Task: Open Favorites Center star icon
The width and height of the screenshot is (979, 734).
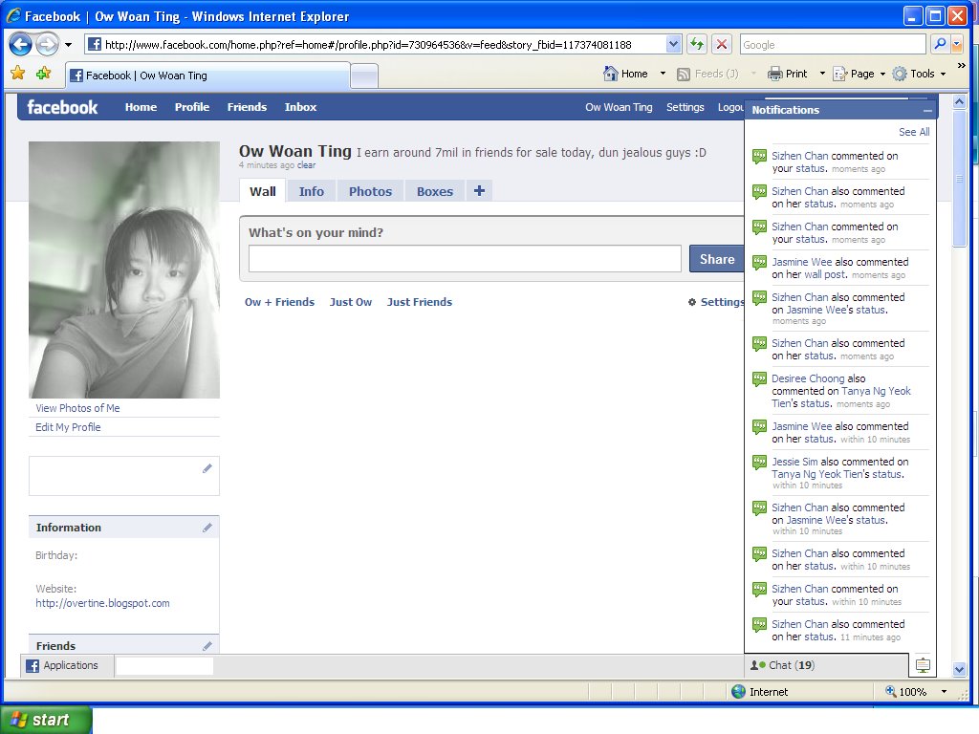Action: click(x=17, y=73)
